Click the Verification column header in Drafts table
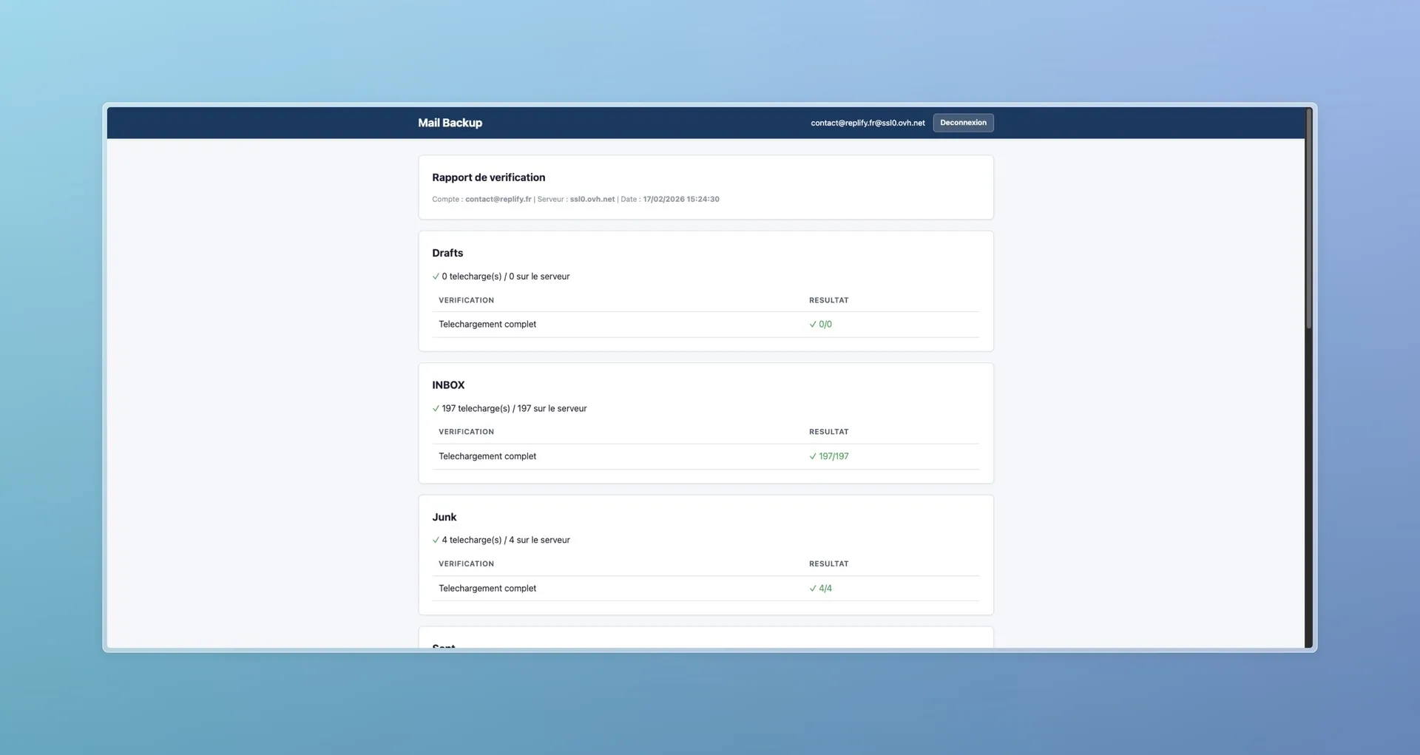Screen dimensions: 1420x755 point(466,300)
